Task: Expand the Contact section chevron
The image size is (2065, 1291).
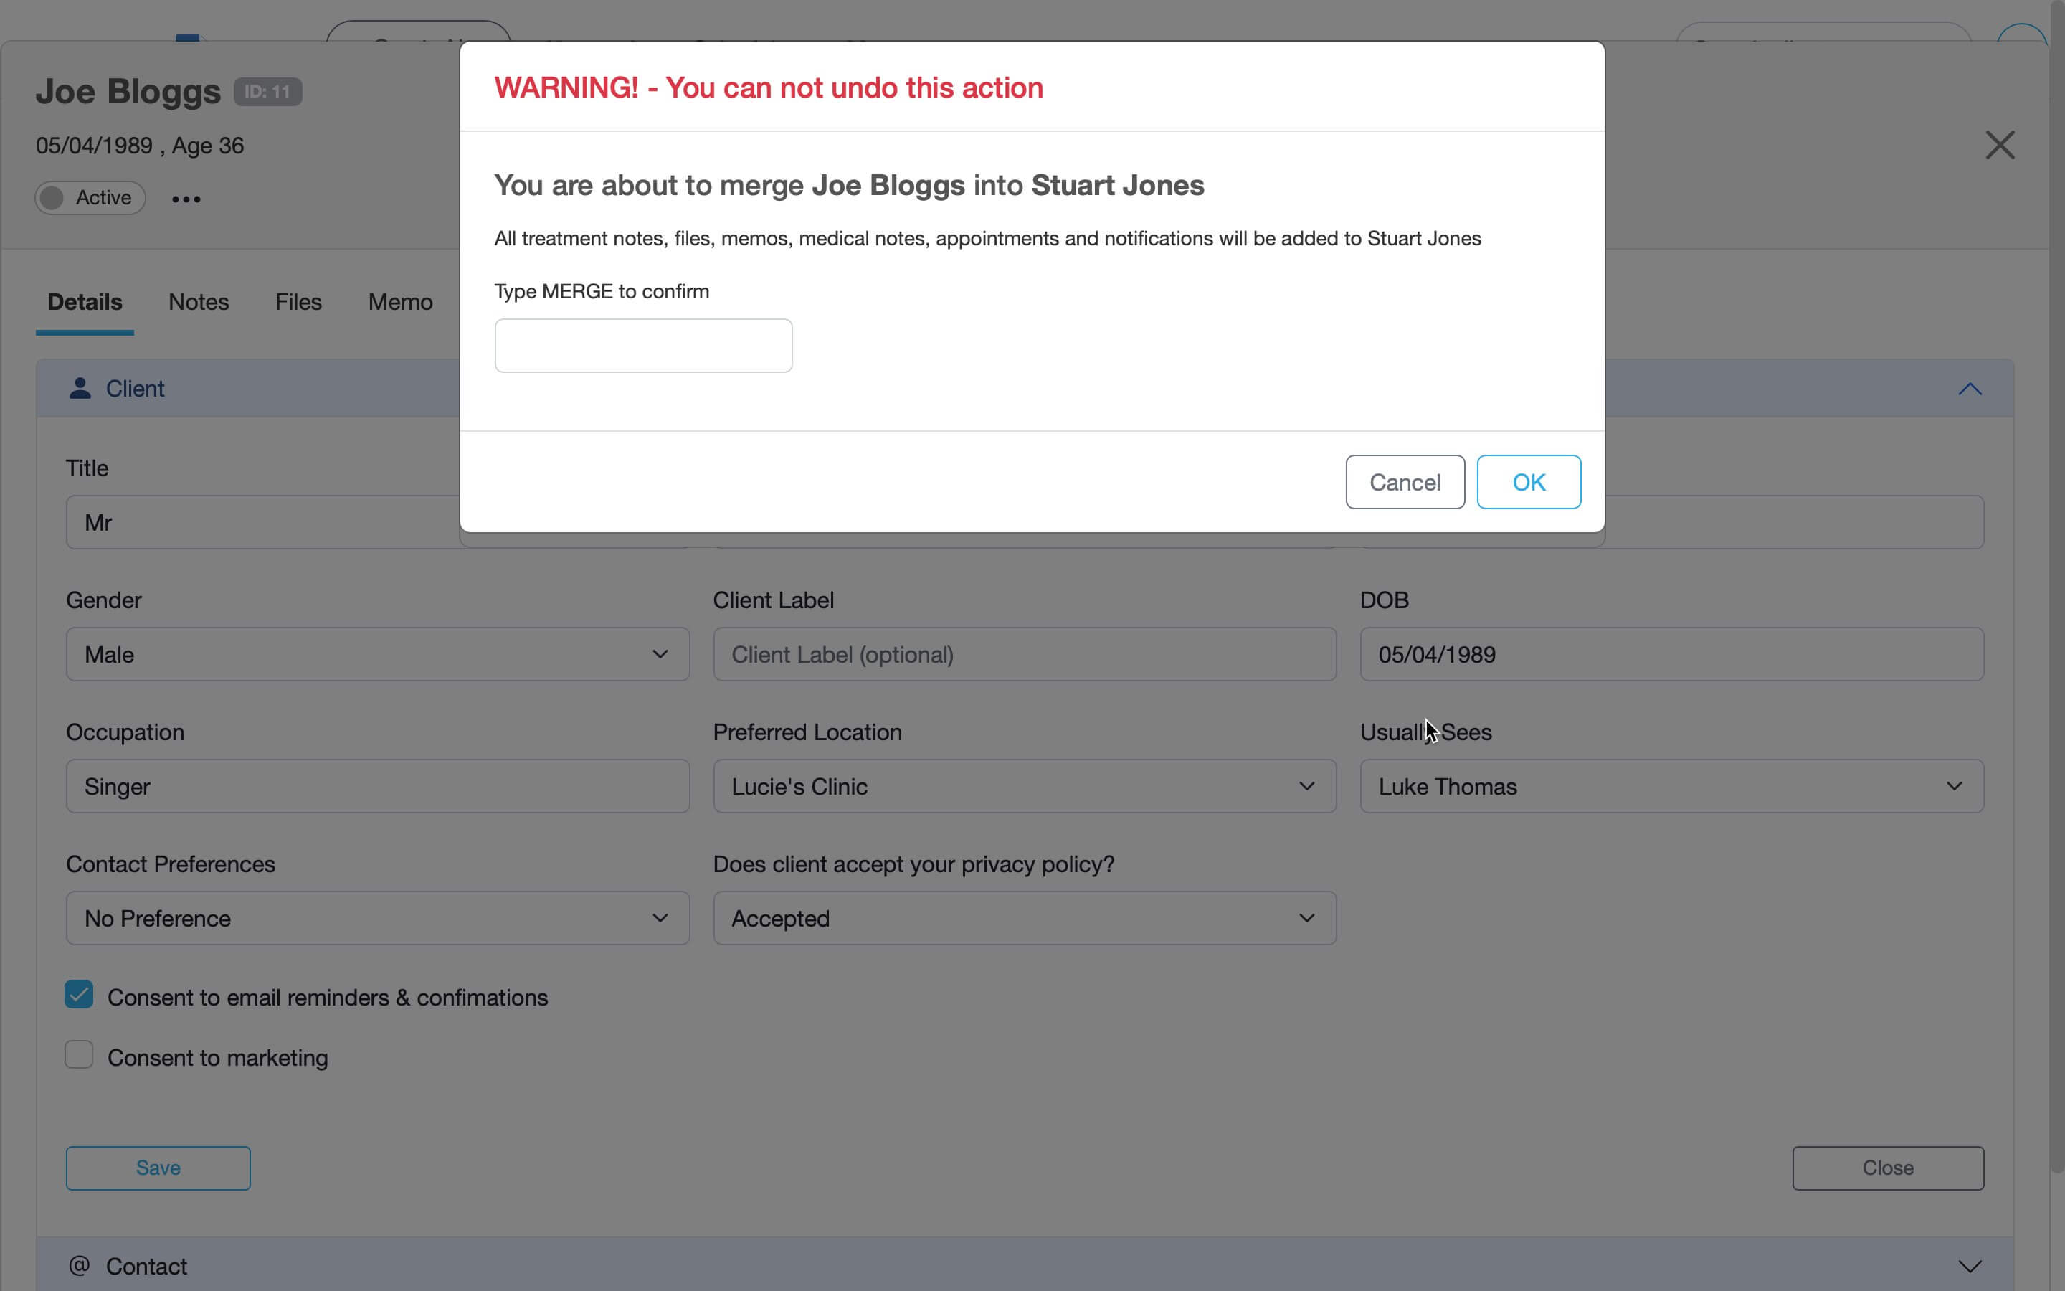Action: point(1970,1265)
